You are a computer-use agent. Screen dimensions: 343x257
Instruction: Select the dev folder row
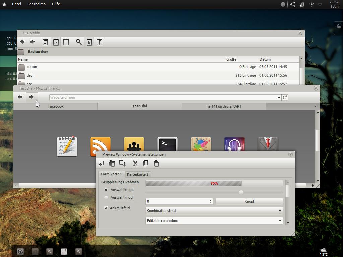(158, 75)
